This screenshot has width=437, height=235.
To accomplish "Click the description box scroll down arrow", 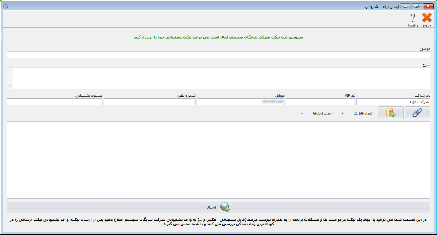I will (x=9, y=86).
